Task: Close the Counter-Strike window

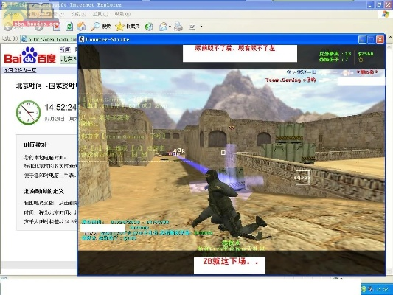Action: (x=380, y=39)
